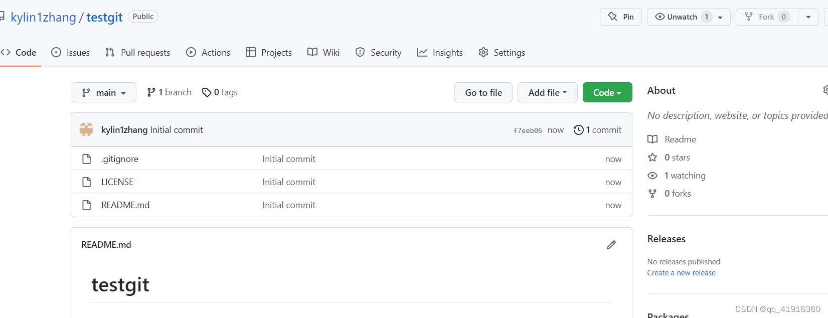Open Initial commit message for .gitignore
Screen dimensions: 828x318
coord(289,159)
